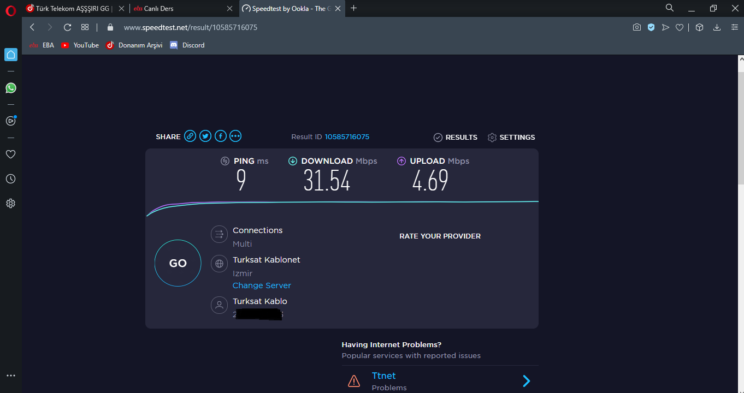Copy result link using chain icon
The image size is (744, 393).
190,136
